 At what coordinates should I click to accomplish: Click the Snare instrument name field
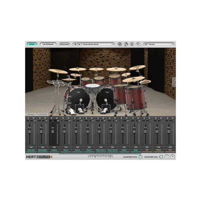(x=160, y=44)
